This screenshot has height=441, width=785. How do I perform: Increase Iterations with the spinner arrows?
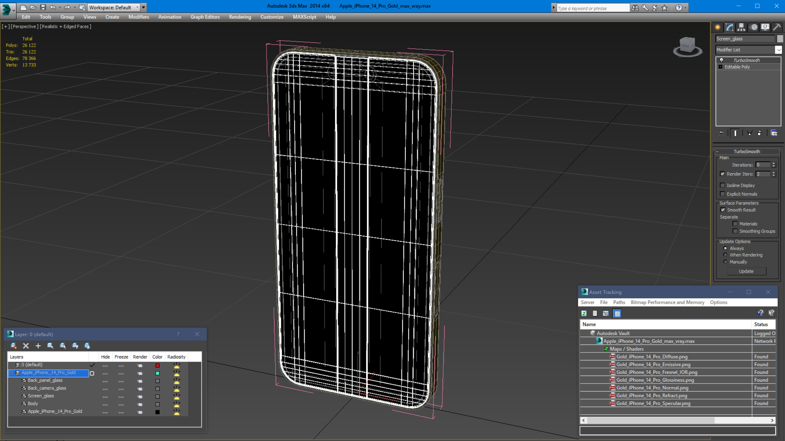774,163
